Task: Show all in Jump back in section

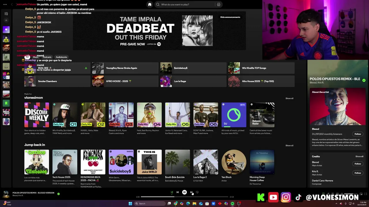Action: 289,145
